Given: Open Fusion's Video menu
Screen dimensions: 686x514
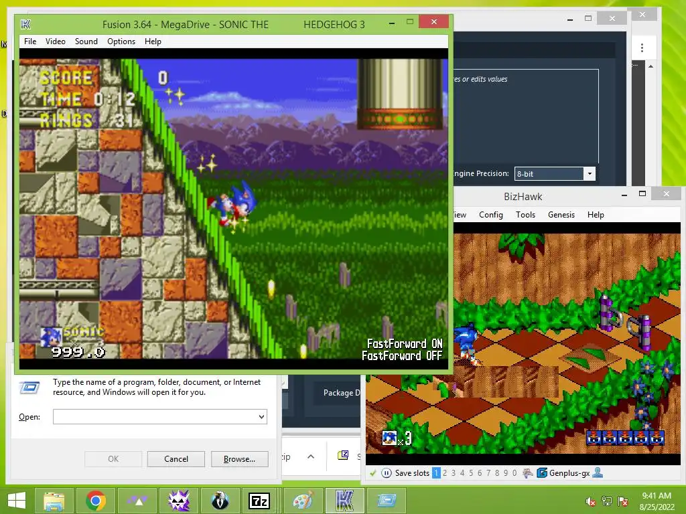Looking at the screenshot, I should click(56, 41).
